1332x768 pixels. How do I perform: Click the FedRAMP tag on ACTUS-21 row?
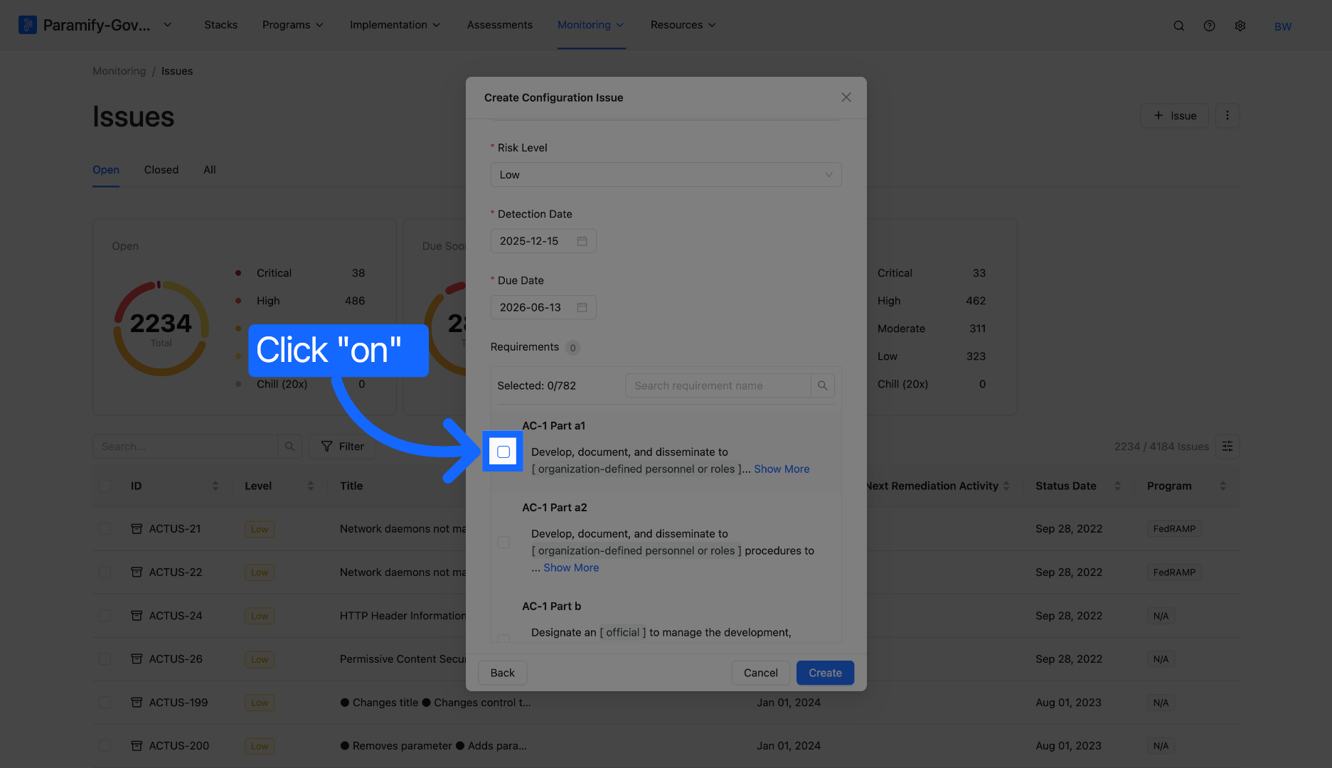pos(1174,529)
